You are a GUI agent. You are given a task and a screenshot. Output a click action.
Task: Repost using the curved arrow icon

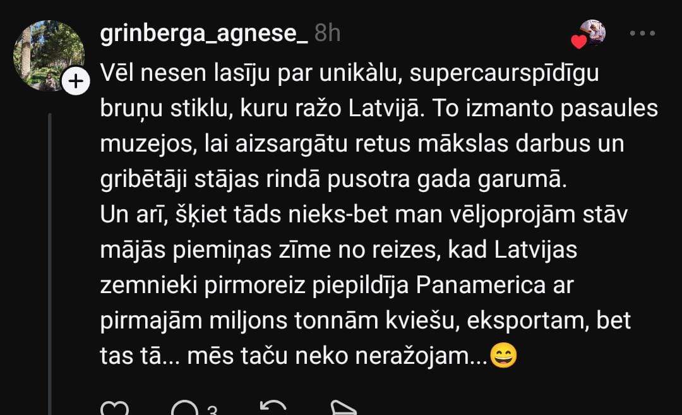273,407
